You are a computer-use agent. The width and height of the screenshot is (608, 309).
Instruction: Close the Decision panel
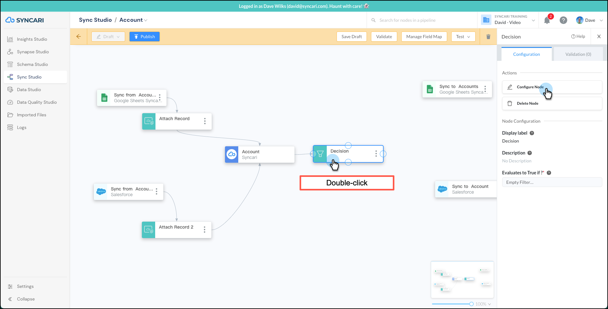599,36
